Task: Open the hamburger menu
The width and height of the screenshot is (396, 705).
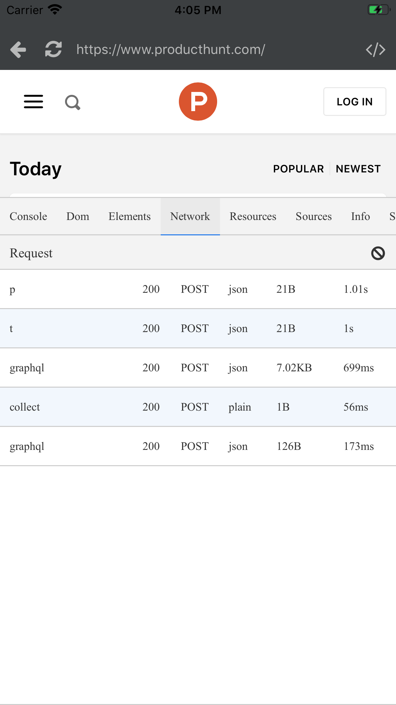Action: coord(33,102)
